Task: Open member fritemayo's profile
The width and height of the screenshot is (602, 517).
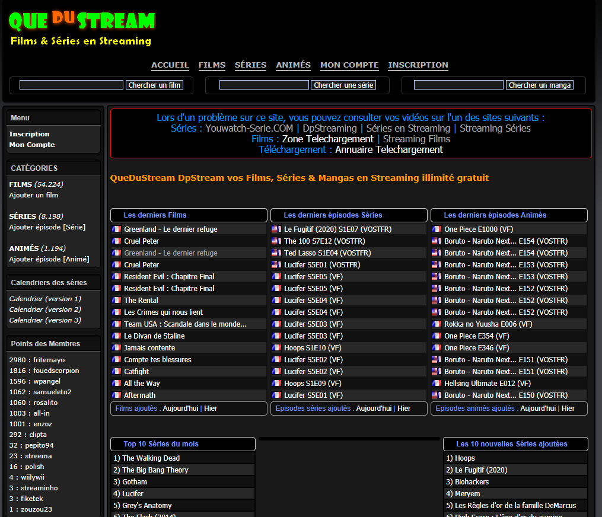Action: coord(49,360)
